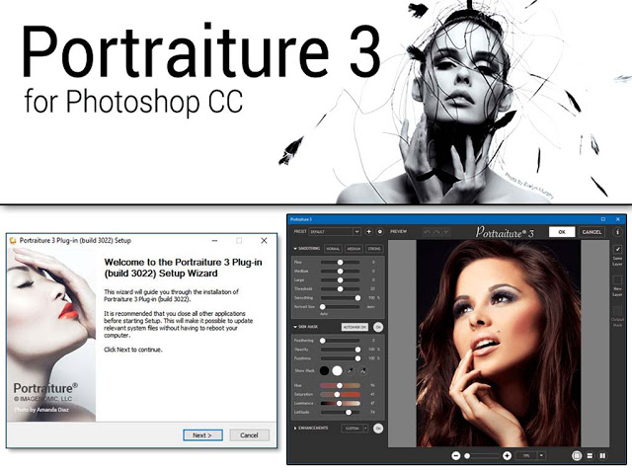
Task: Open the history dropdown next to redo
Action: [445, 232]
